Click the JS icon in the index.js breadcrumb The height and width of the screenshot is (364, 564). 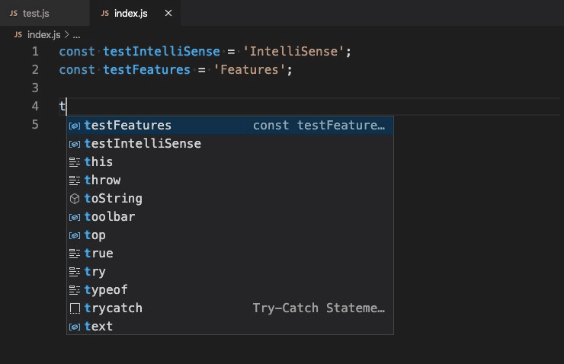(x=18, y=35)
